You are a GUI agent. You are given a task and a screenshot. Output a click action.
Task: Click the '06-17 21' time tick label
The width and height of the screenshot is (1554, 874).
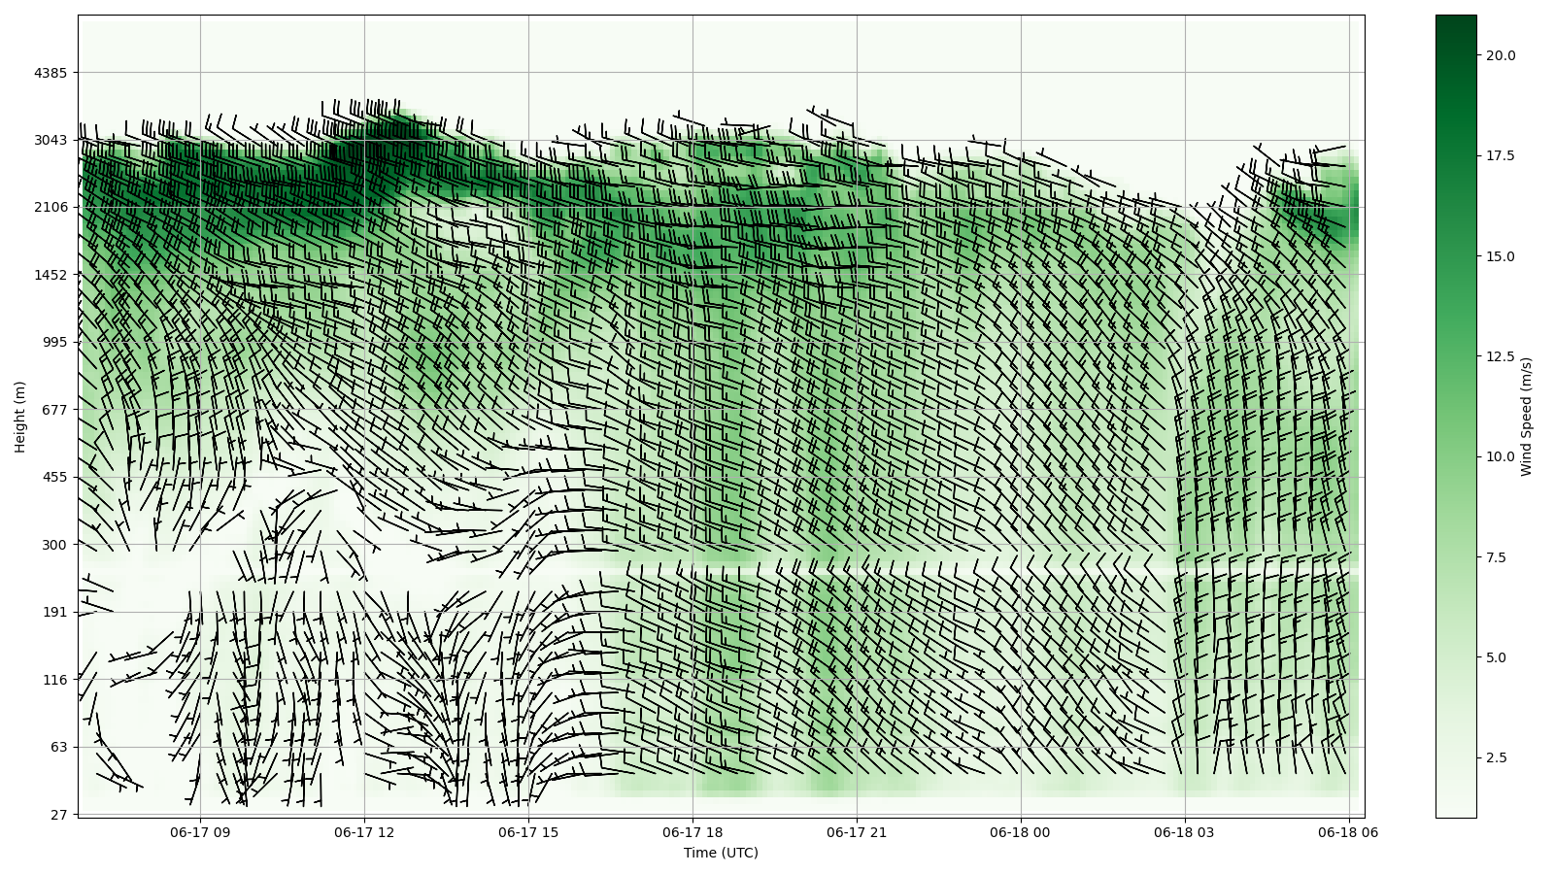pos(857,832)
